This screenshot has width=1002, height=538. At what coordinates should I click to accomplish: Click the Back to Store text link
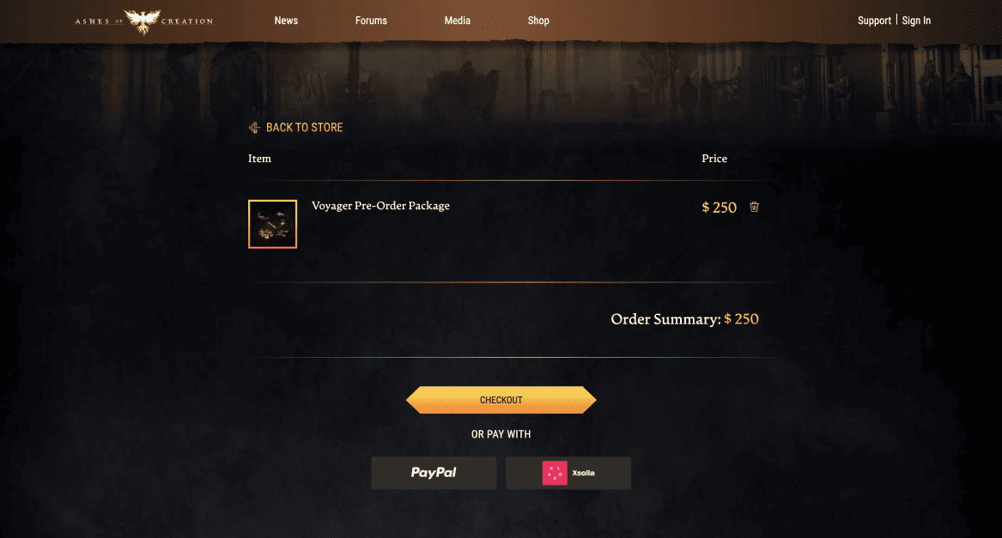(x=304, y=128)
